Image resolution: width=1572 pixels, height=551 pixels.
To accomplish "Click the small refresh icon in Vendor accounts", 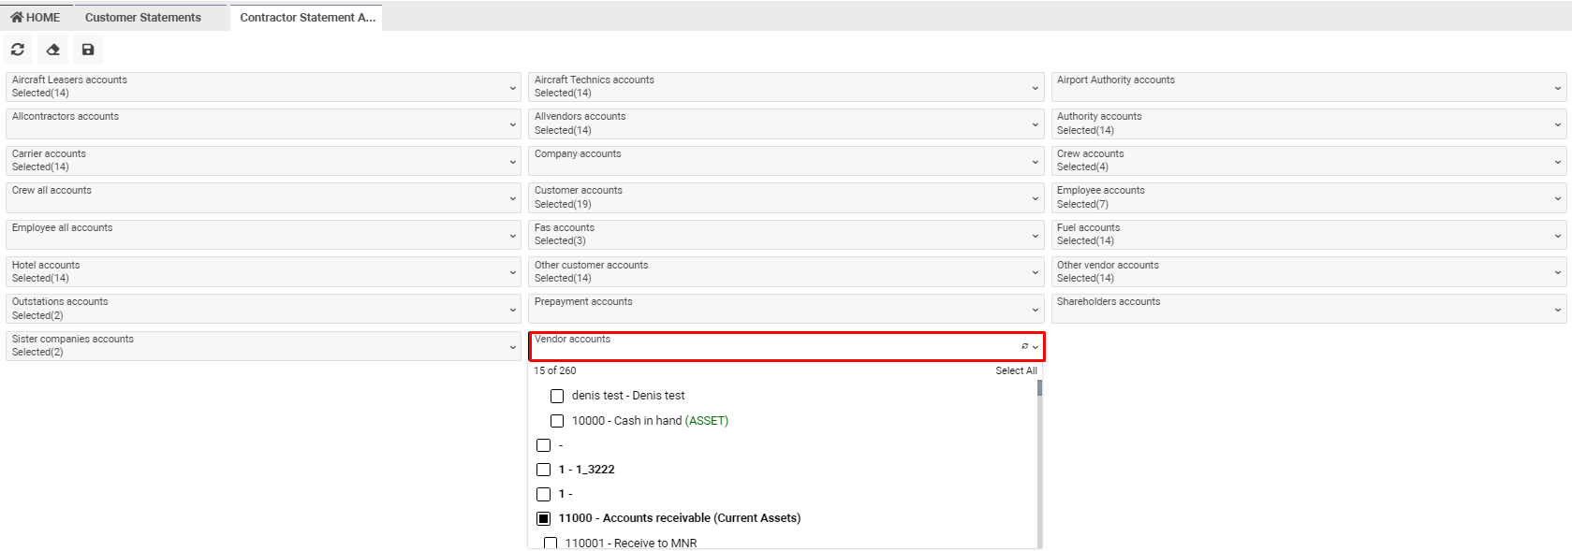I will (1024, 346).
